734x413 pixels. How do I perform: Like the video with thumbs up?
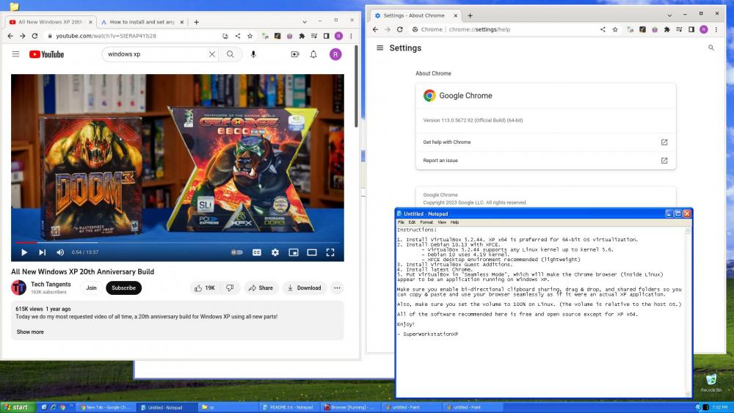pyautogui.click(x=205, y=288)
